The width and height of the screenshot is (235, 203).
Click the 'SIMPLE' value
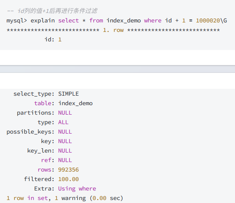point(68,94)
